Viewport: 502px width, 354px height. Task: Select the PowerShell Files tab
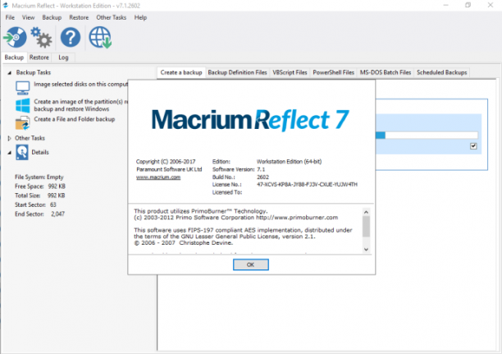pyautogui.click(x=334, y=72)
